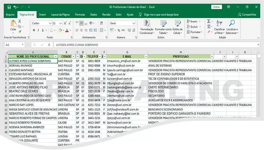The height and width of the screenshot is (150, 264).
Task: Click the Localizar e Selecionar magnifier
Action: 232,23
